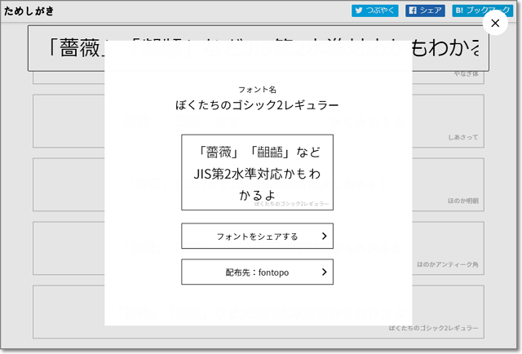Click the Twitter つぶやく button
Image resolution: width=522 pixels, height=354 pixels.
[x=374, y=11]
